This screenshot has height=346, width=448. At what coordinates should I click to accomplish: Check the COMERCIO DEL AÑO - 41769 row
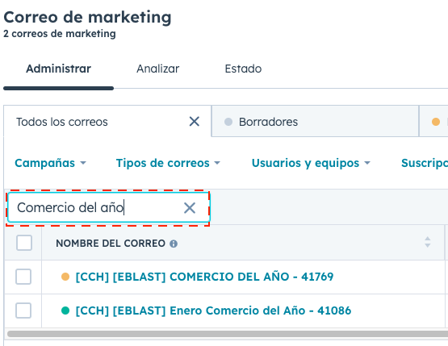click(x=23, y=277)
